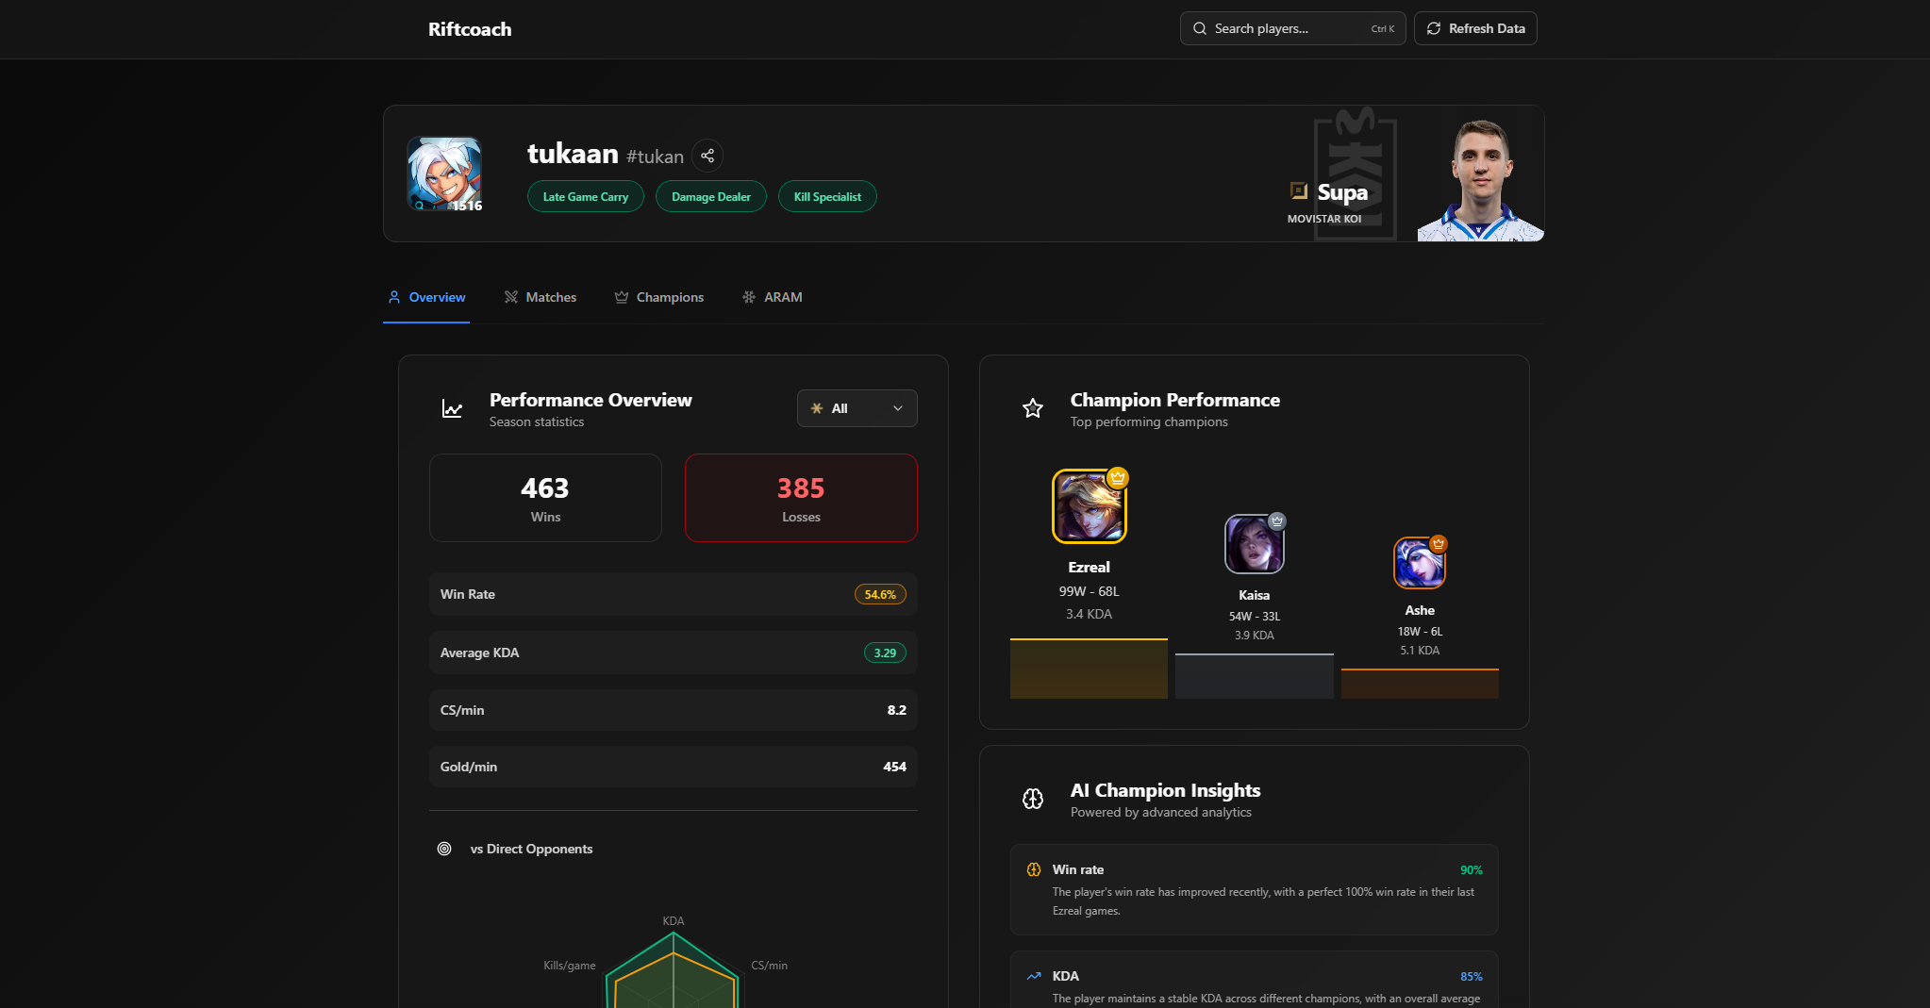Click the gold Ezreal podium bar
Viewport: 1930px width, 1008px height.
pyautogui.click(x=1089, y=669)
